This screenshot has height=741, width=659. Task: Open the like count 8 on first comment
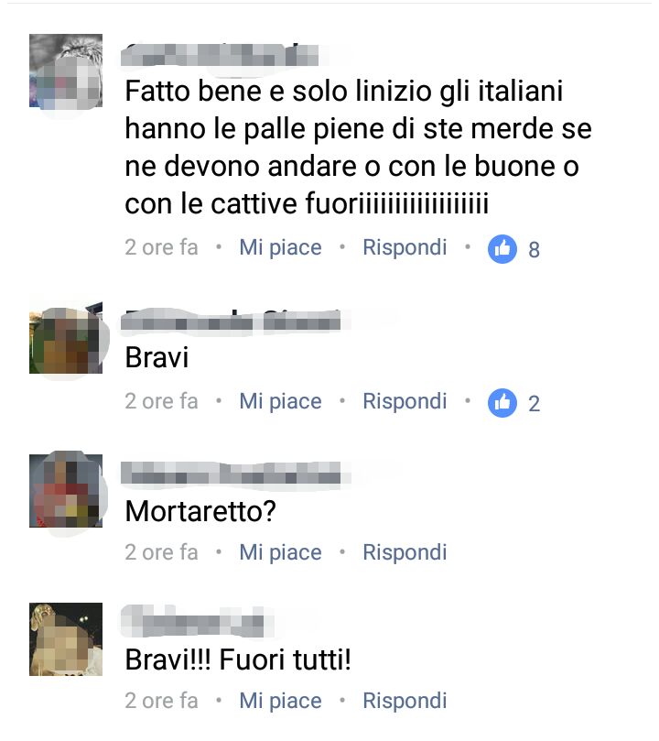point(534,249)
